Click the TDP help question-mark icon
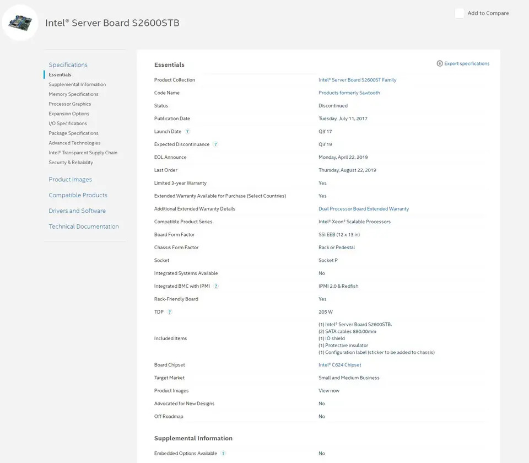 (170, 312)
